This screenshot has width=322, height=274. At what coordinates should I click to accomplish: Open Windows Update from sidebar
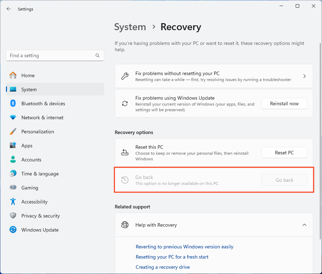coord(40,230)
